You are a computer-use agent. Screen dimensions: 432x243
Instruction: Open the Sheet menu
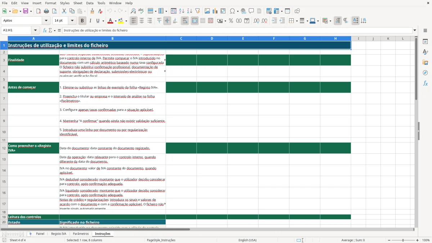tap(78, 3)
